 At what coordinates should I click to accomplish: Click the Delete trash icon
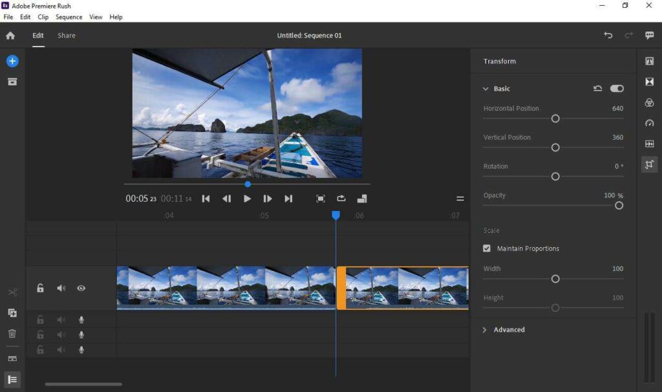(x=12, y=334)
